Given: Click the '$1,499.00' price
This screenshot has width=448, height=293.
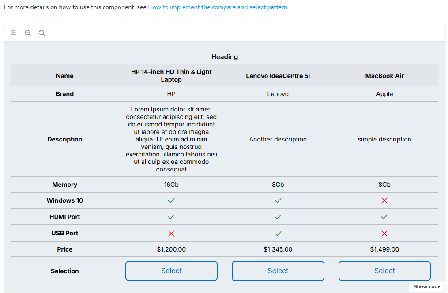Looking at the screenshot, I should point(384,249).
